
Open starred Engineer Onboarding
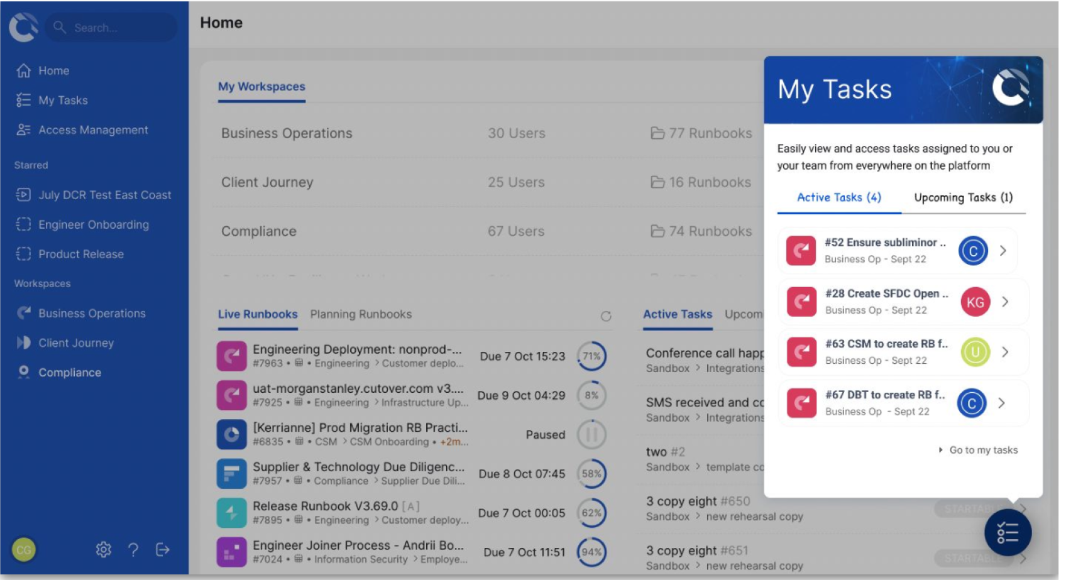click(x=94, y=224)
